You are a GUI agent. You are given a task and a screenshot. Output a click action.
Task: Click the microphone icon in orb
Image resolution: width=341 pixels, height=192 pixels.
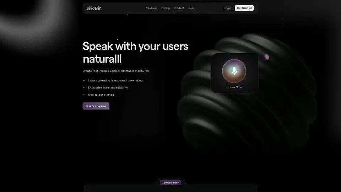tap(234, 71)
